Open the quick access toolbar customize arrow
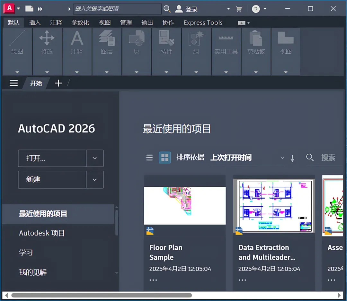Viewport: 347px width, 301px height. tap(19, 9)
